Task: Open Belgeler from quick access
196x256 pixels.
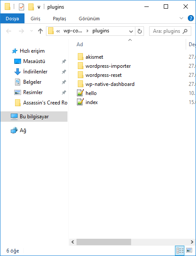Action: click(x=32, y=82)
